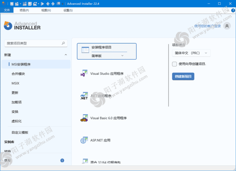This screenshot has width=236, height=171.
Task: Open the small arrow beside the Build icon
Action: click(x=21, y=4)
